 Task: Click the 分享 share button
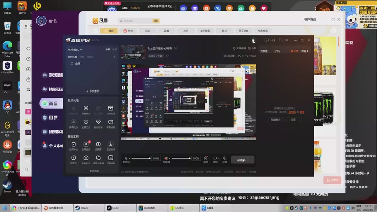(252, 49)
